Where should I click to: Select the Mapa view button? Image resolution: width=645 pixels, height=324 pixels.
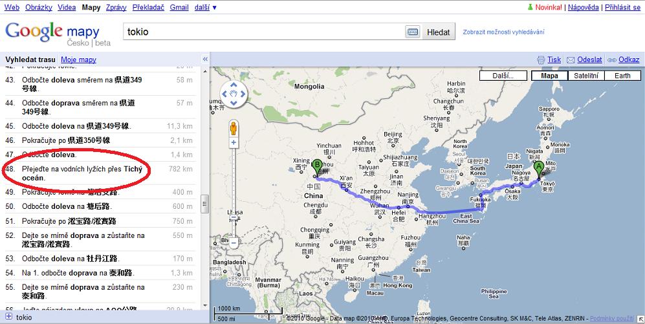(x=549, y=76)
